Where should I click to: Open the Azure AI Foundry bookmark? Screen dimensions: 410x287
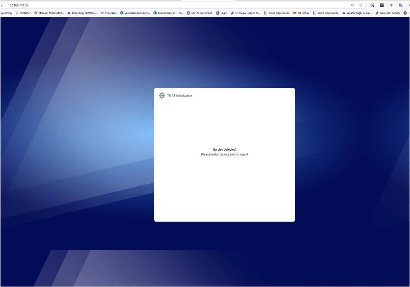click(x=387, y=13)
